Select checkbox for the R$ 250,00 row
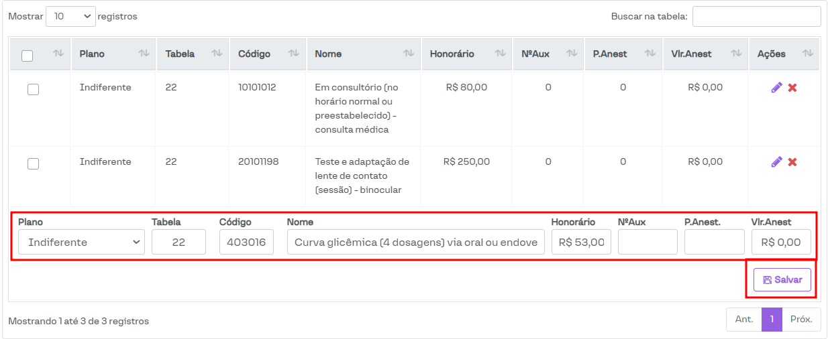828x339 pixels. (33, 163)
